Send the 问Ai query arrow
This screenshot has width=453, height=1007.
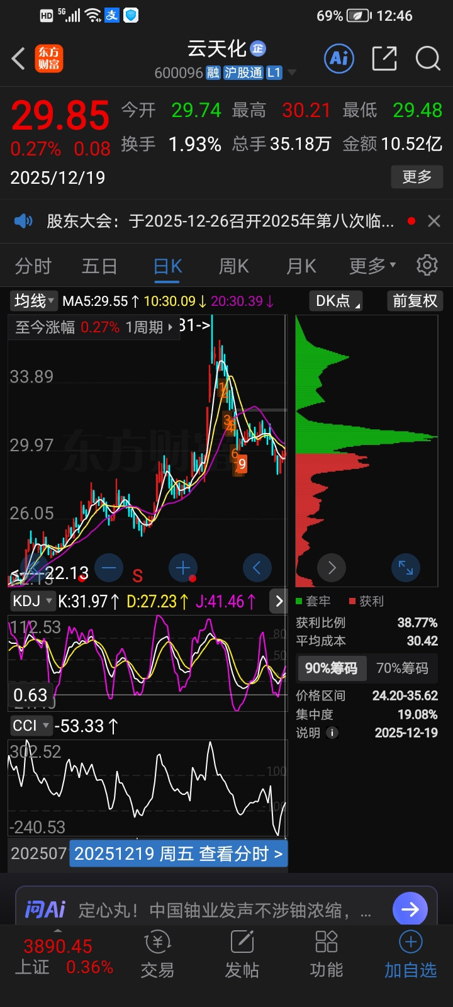410,909
